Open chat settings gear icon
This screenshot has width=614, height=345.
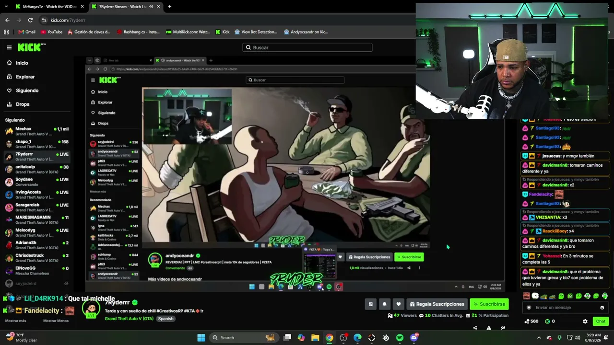click(585, 322)
